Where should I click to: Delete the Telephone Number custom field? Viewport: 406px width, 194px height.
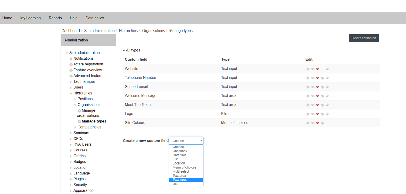tap(318, 78)
